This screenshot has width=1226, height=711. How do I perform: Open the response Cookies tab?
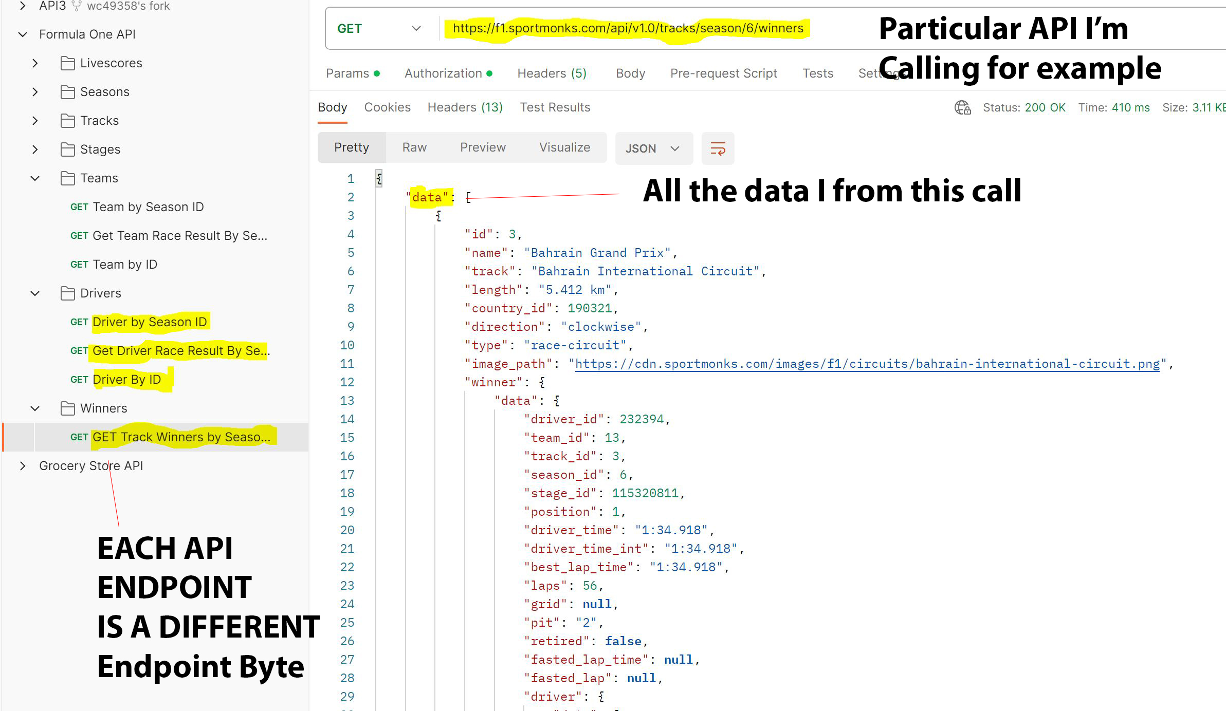pos(387,107)
